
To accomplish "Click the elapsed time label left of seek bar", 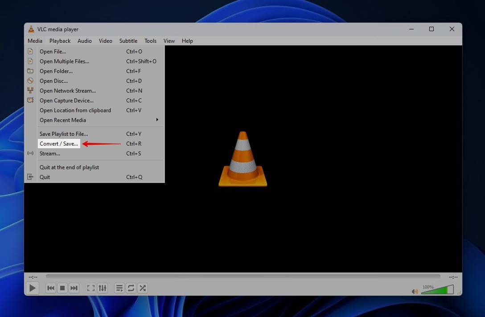I will coord(33,277).
